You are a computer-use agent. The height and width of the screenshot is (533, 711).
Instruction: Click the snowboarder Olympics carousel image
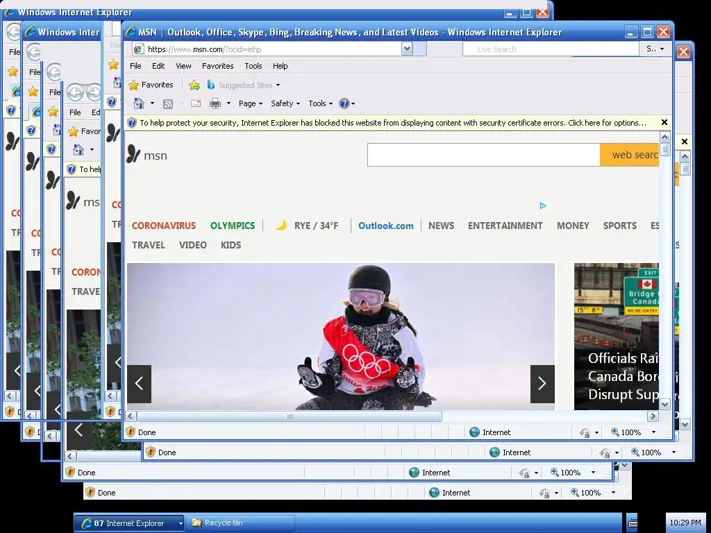(340, 337)
